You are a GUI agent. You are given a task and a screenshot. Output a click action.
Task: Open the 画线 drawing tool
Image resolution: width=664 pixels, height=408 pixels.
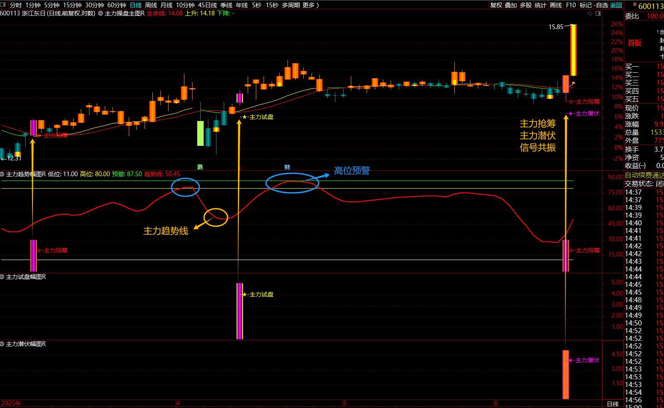[x=556, y=5]
